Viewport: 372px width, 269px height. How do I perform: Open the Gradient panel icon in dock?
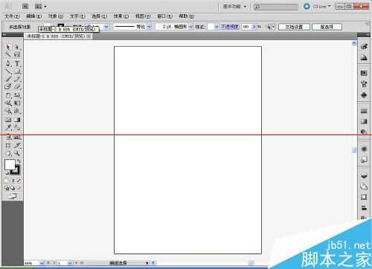364,121
